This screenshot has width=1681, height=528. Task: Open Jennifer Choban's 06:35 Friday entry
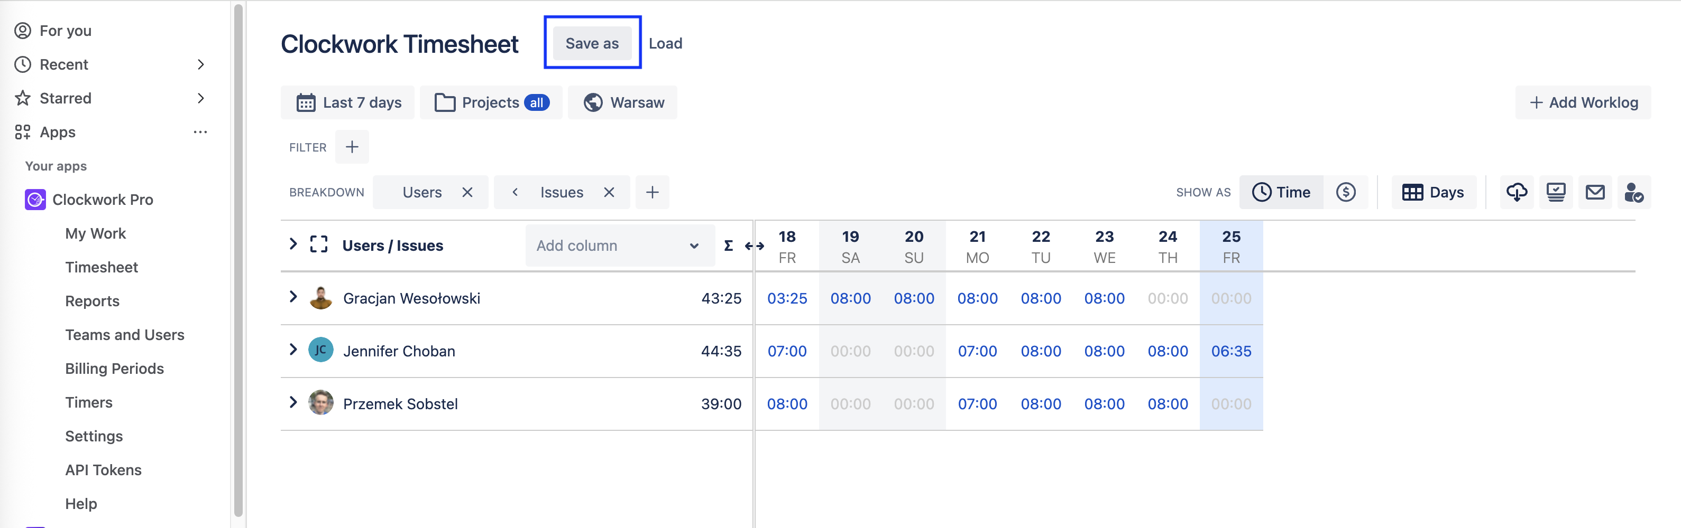coord(1230,351)
